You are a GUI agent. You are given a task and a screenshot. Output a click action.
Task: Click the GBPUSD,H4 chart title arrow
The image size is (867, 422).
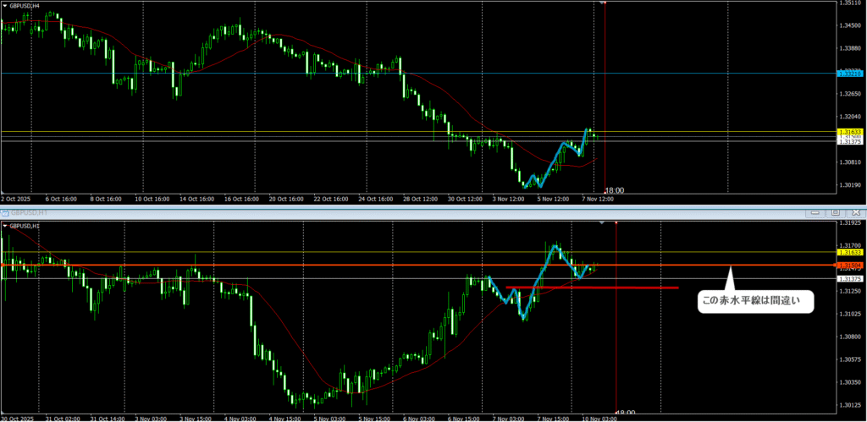(4, 4)
